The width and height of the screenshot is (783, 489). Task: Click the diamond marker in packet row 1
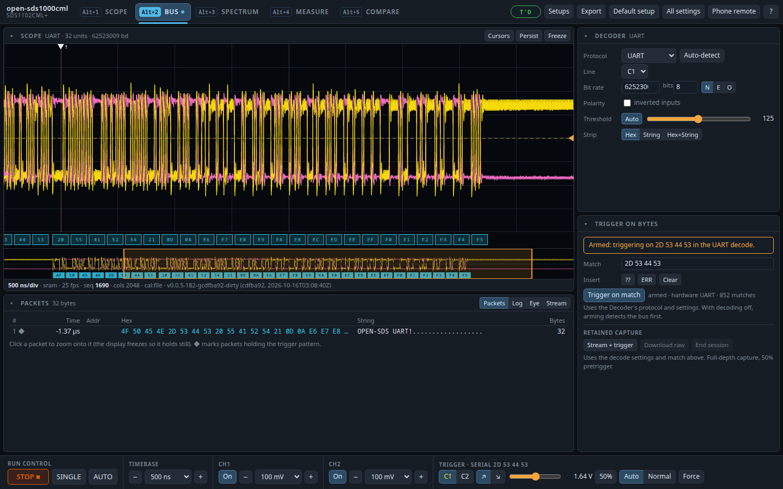(21, 331)
